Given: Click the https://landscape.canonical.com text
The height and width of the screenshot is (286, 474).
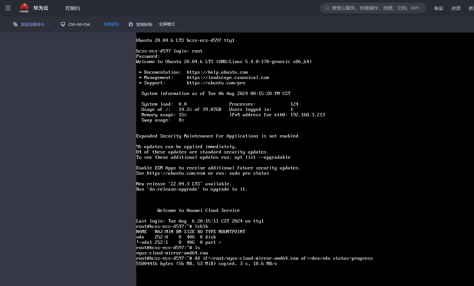Looking at the screenshot, I should (x=228, y=77).
